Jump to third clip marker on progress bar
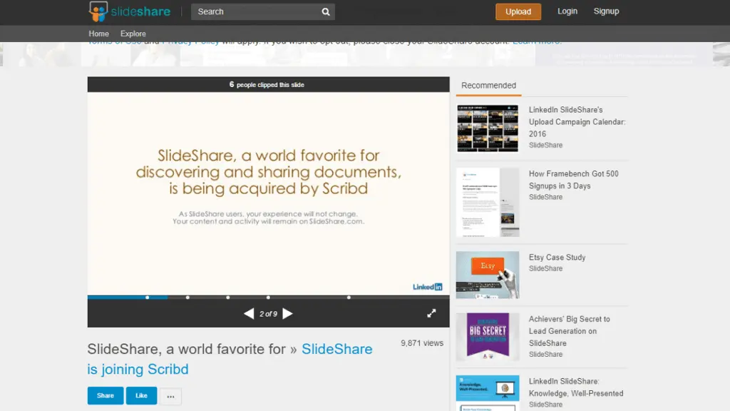Image resolution: width=730 pixels, height=411 pixels. coord(227,298)
